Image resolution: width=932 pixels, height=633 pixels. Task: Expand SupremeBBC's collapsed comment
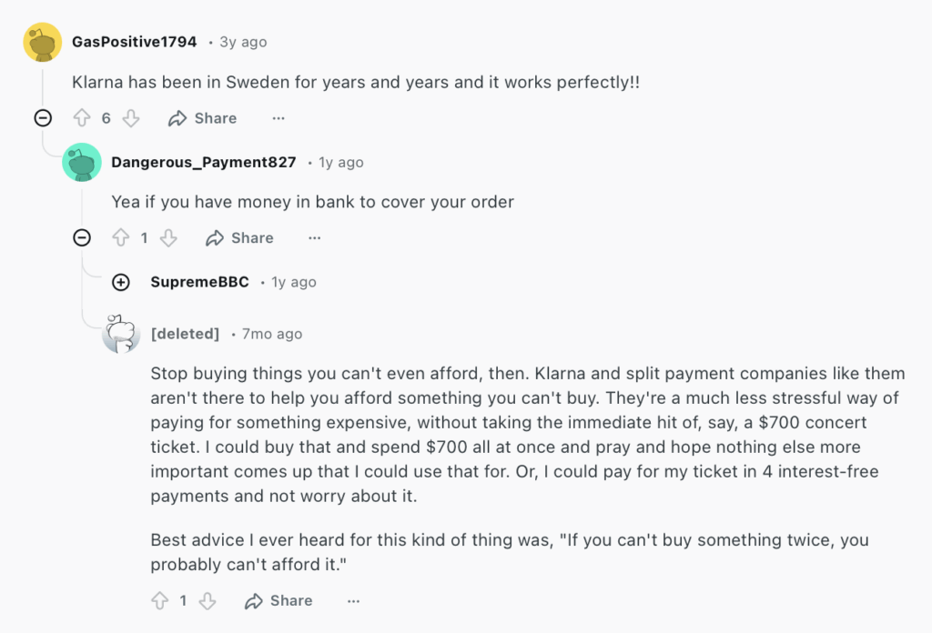click(121, 282)
